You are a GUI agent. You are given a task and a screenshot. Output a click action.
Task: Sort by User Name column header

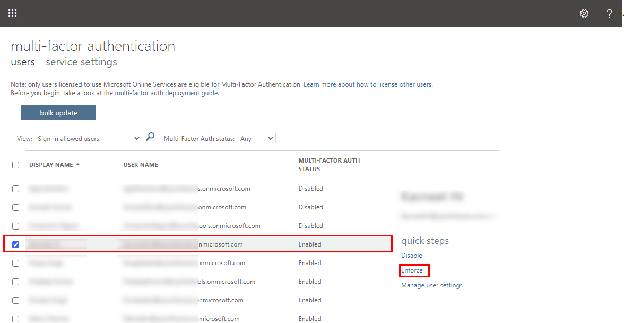click(x=141, y=165)
